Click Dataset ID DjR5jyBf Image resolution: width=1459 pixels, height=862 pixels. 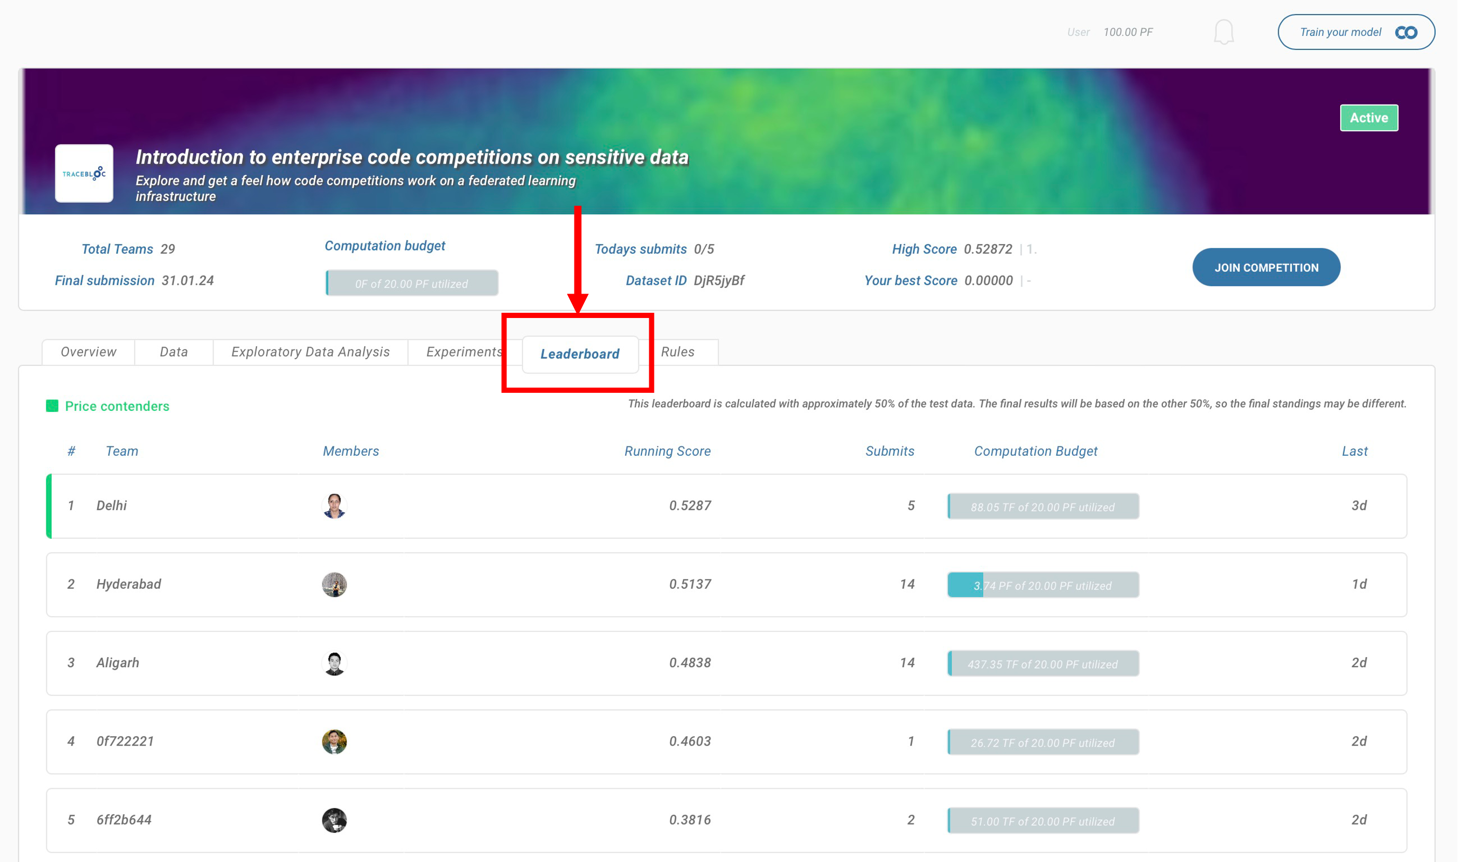click(x=719, y=281)
